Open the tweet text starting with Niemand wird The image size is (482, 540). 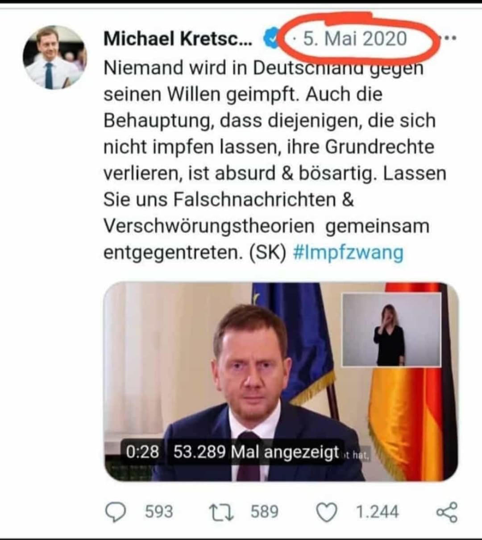pos(275,161)
